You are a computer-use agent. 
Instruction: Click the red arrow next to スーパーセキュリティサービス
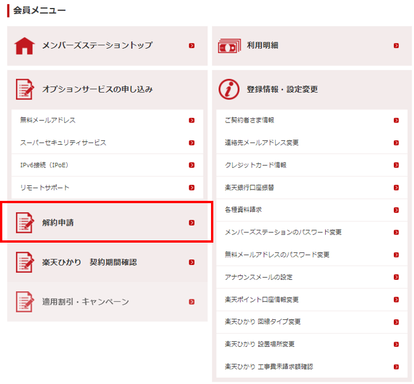pyautogui.click(x=192, y=142)
